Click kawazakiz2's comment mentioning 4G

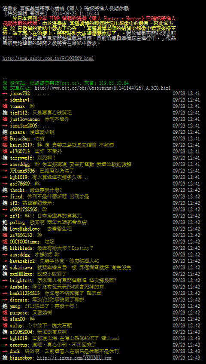point(70,261)
